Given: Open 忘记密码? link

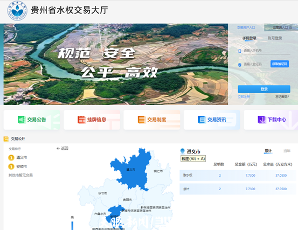Looking at the screenshot, I should coord(282,97).
